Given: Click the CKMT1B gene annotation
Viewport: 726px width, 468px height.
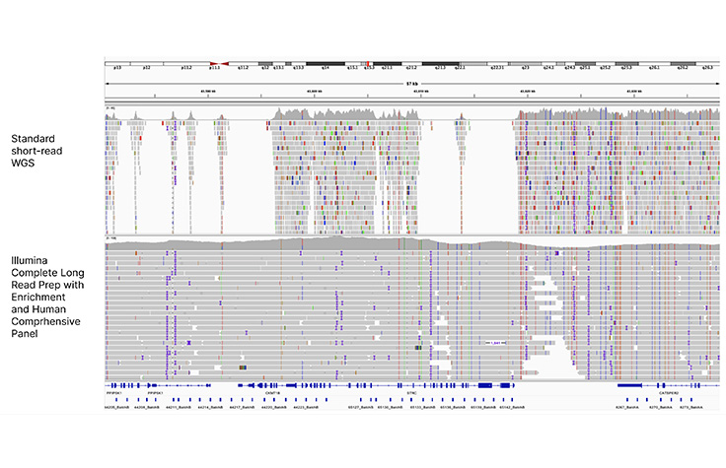Looking at the screenshot, I should click(273, 391).
